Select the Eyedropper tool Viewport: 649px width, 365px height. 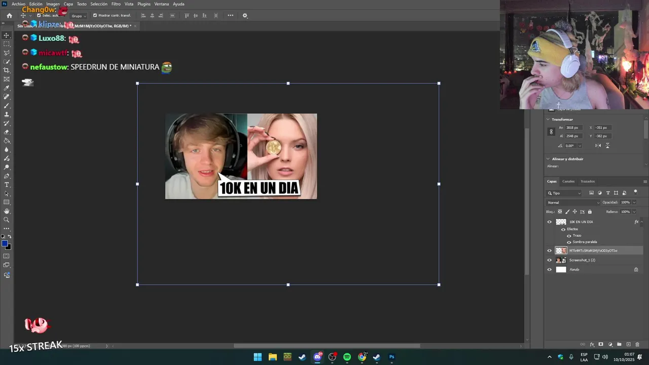click(7, 88)
